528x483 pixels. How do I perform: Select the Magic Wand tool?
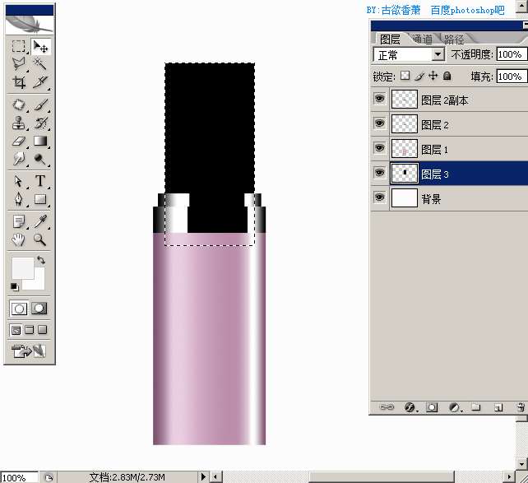pos(39,64)
